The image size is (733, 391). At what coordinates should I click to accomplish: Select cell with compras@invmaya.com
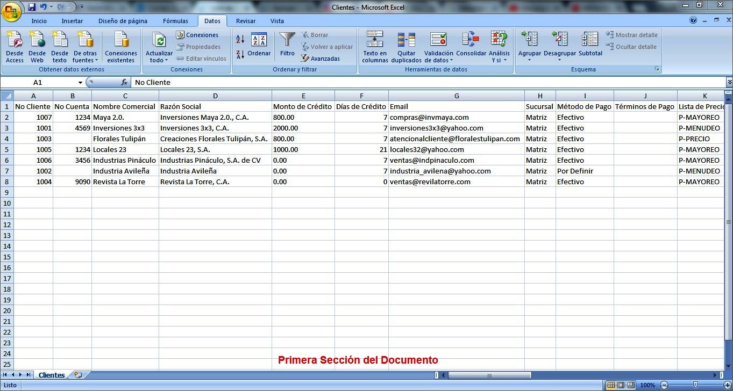coord(457,117)
